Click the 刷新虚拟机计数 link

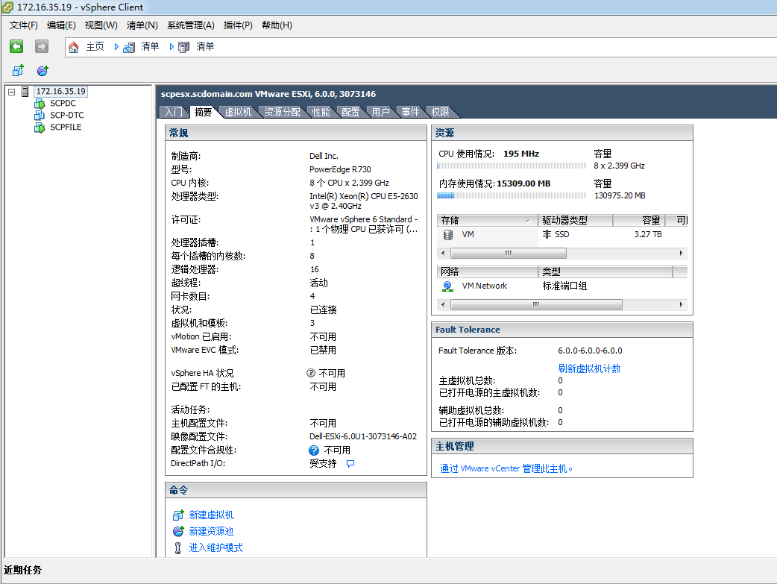(589, 368)
